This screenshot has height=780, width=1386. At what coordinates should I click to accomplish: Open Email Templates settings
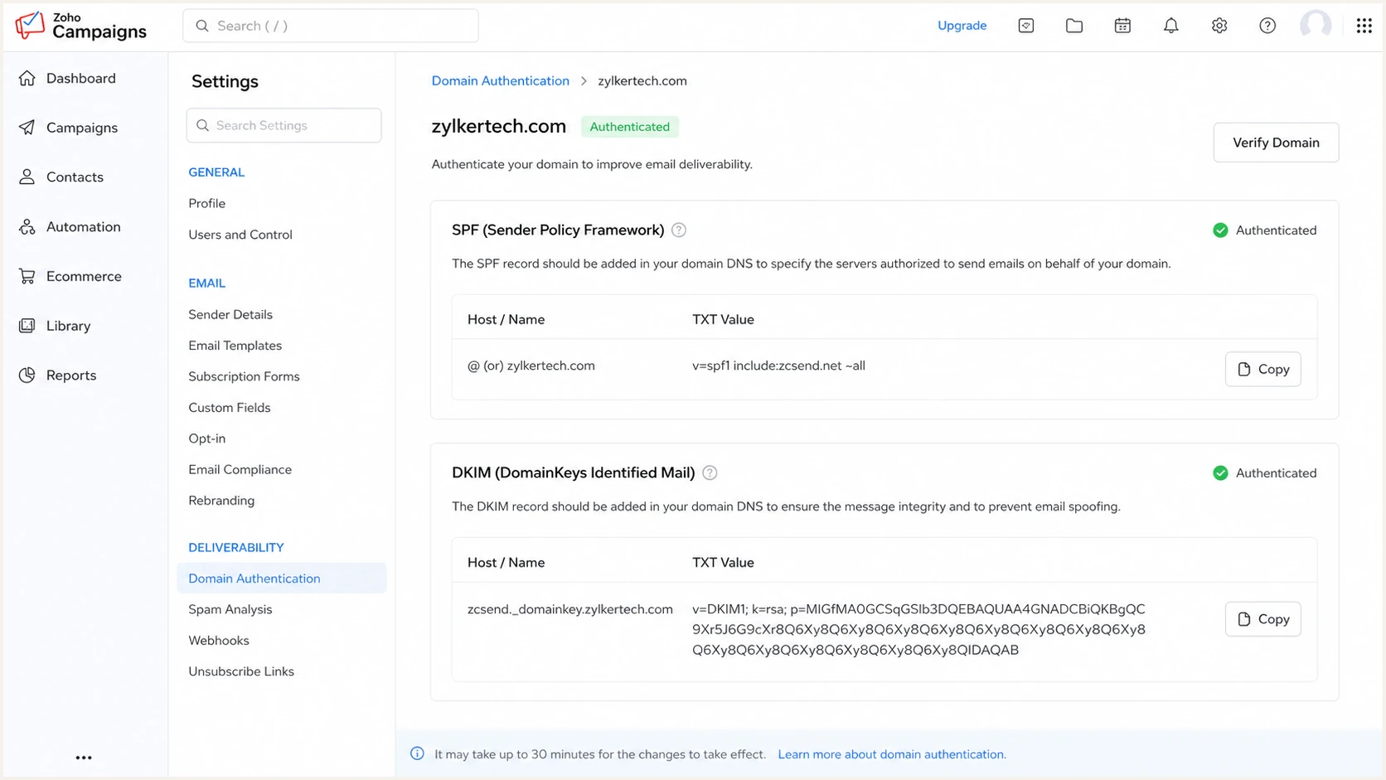[x=235, y=346]
